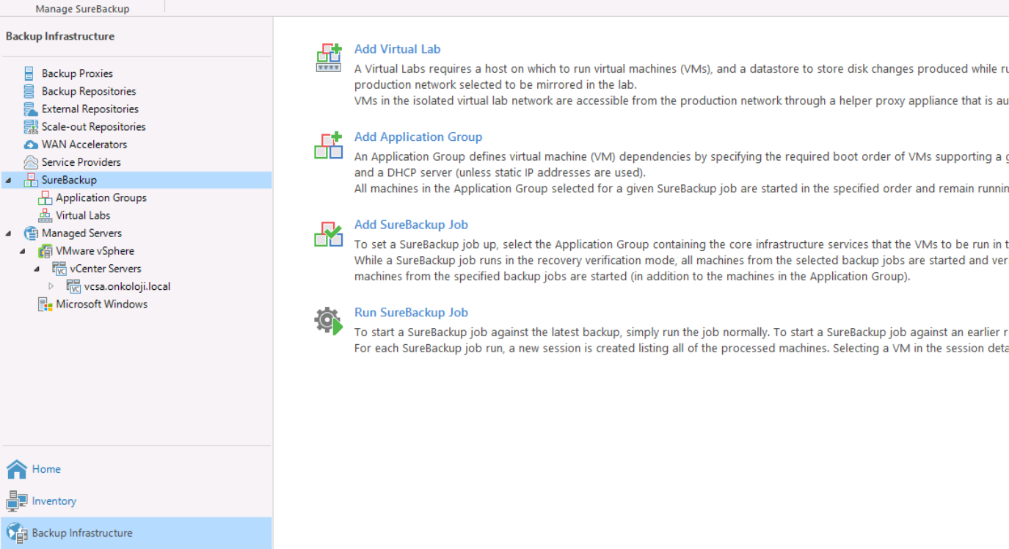Select the Microsoft Windows label
Viewport: 1009px width, 549px height.
(102, 304)
